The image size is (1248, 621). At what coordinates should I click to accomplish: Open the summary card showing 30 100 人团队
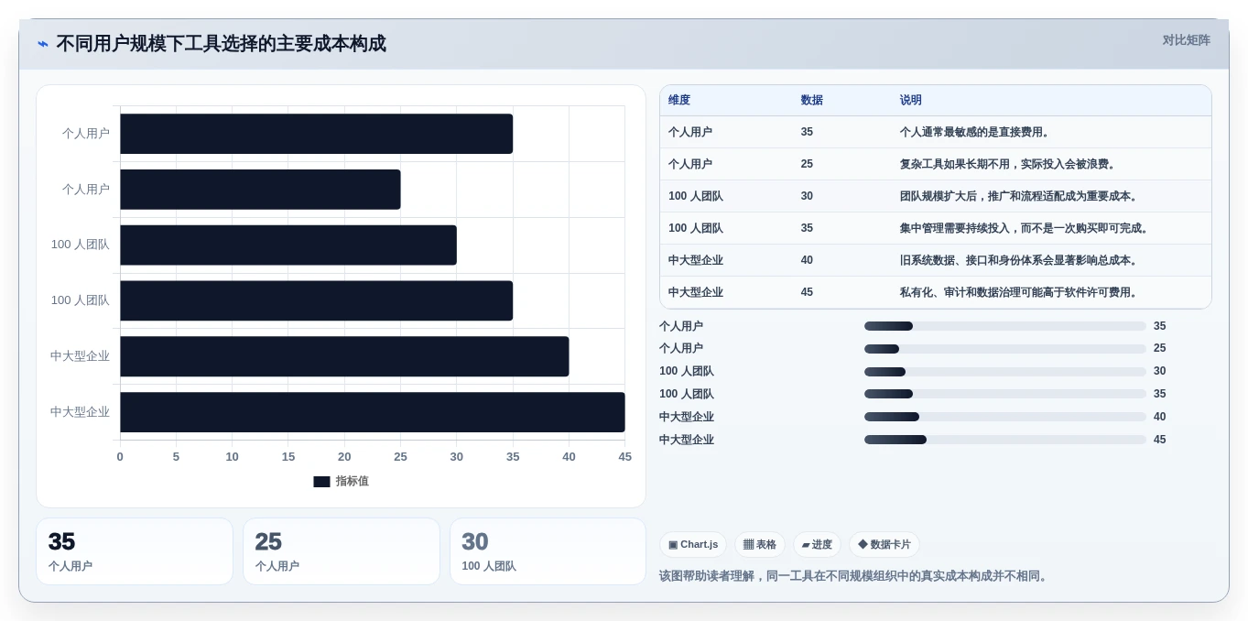pos(548,551)
